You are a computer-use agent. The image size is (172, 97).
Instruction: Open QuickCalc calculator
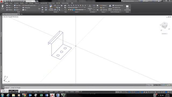point(104,10)
